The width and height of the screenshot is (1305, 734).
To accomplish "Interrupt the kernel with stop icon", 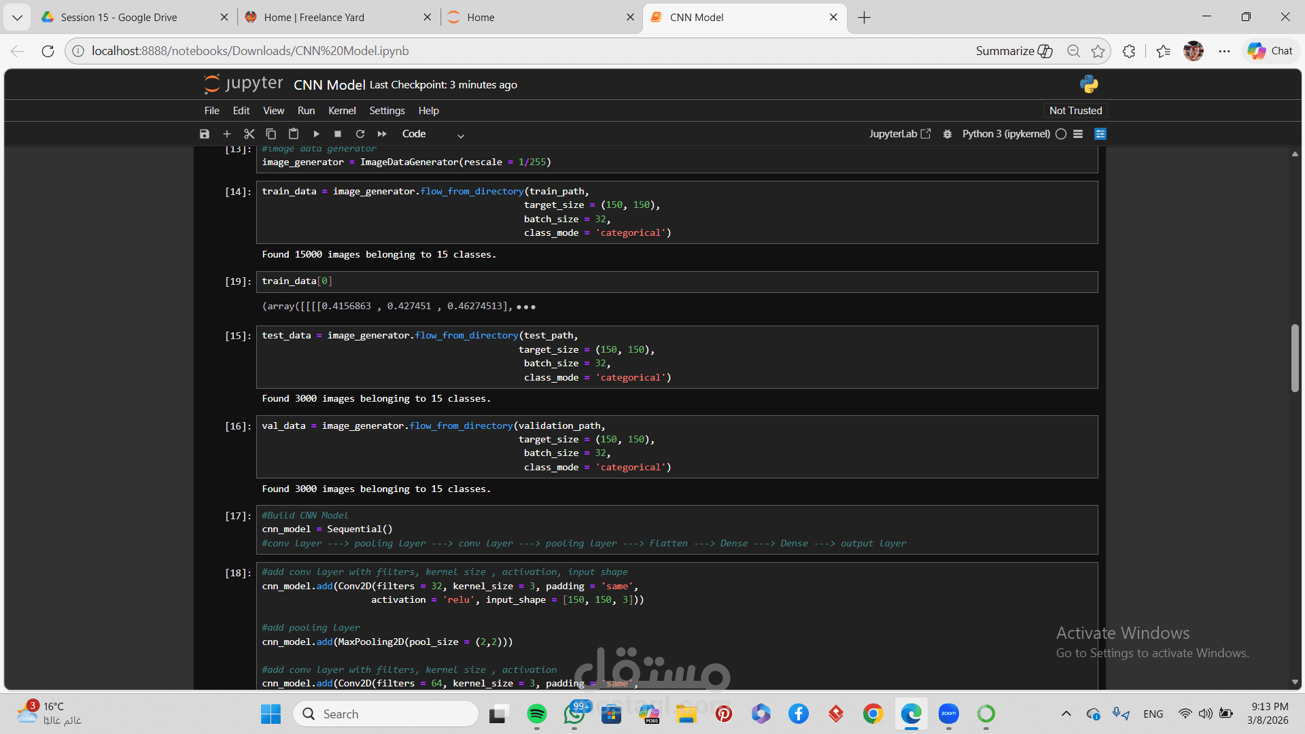I will tap(338, 134).
